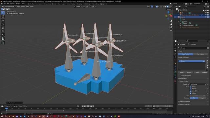This screenshot has height=118, width=210.
Task: Hide the Camera object via eye icon
Action: click(206, 13)
